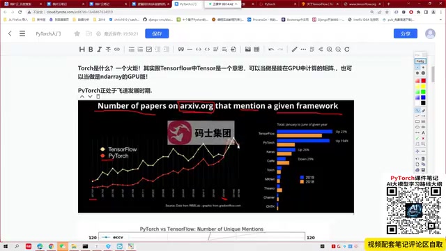
Task: Select the ellipse outline drawing tool
Action: tap(417, 127)
